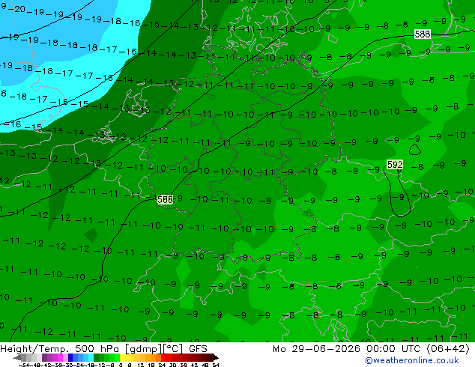
Task: Click the dark maroon right arrow of legend
Action: click(216, 357)
